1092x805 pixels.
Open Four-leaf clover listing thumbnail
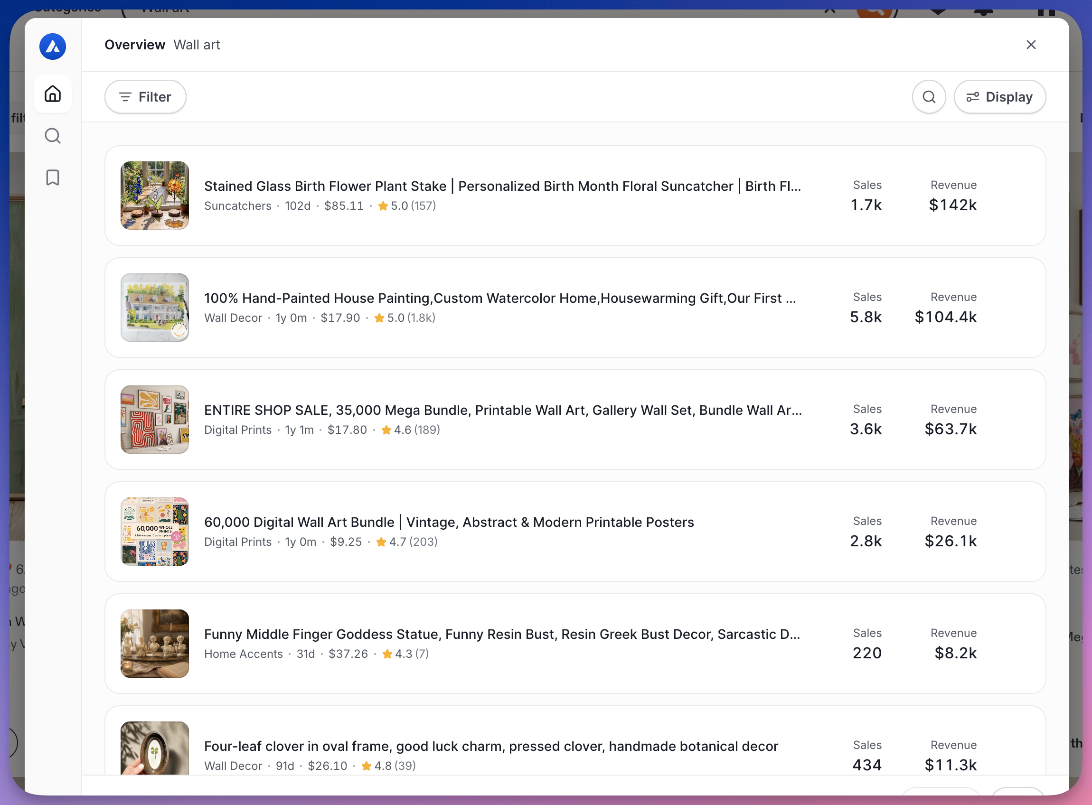155,748
